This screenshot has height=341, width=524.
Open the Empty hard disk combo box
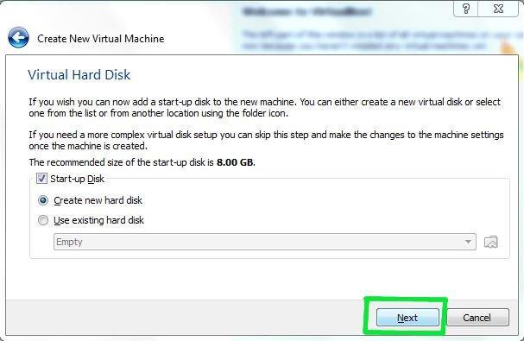[265, 242]
